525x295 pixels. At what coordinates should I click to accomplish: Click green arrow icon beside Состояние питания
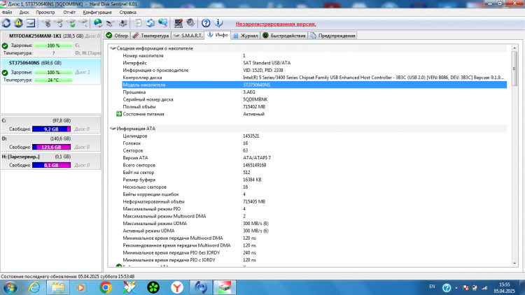(119, 114)
